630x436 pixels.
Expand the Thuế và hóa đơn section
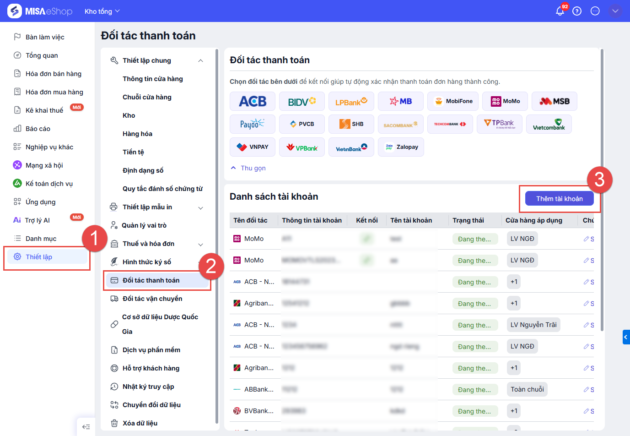200,244
